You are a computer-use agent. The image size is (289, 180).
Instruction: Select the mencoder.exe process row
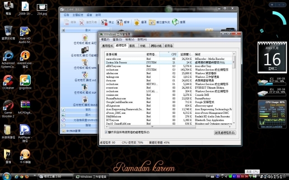[x=168, y=59]
